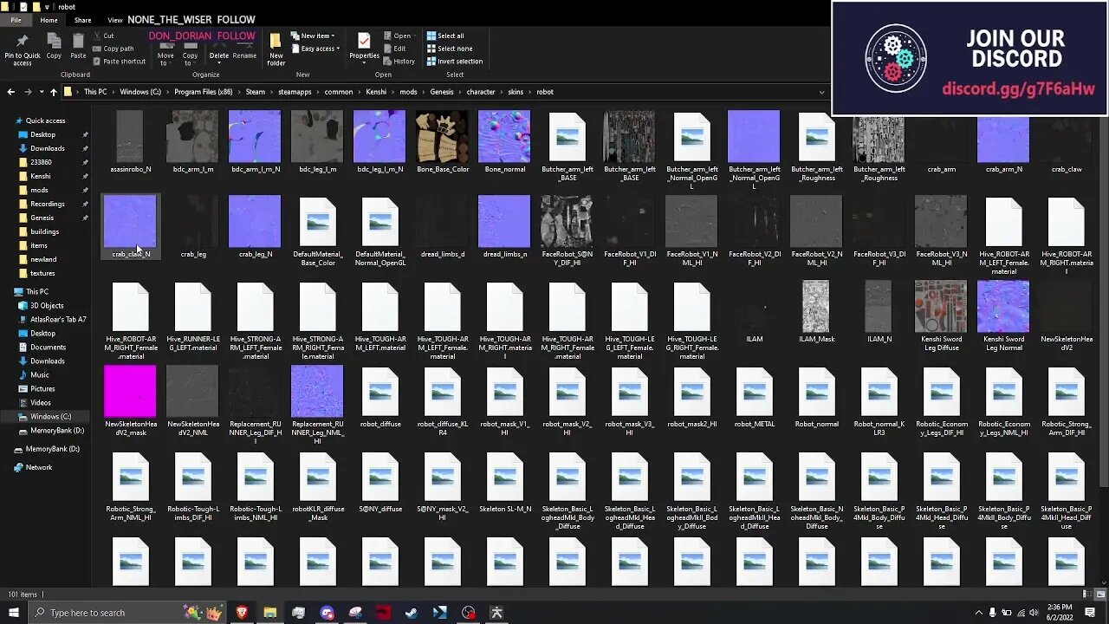Select Quick access in navigation pane

[46, 120]
